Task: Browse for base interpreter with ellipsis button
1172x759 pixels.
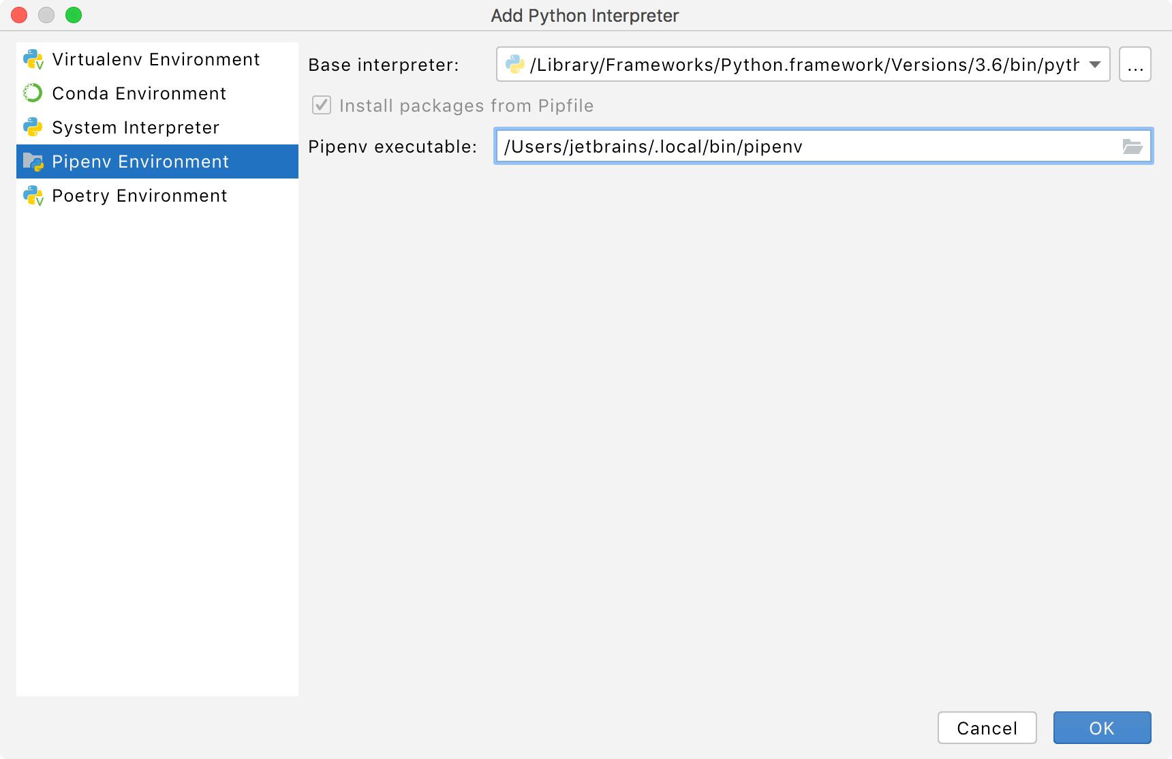Action: tap(1135, 64)
